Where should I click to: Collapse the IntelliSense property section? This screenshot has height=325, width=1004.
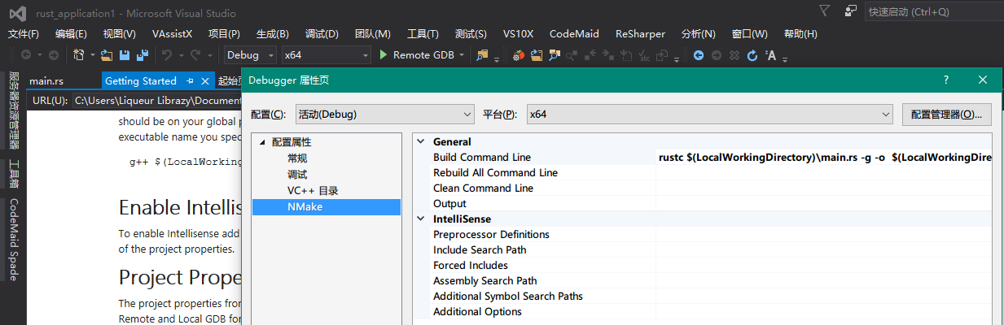pyautogui.click(x=421, y=219)
